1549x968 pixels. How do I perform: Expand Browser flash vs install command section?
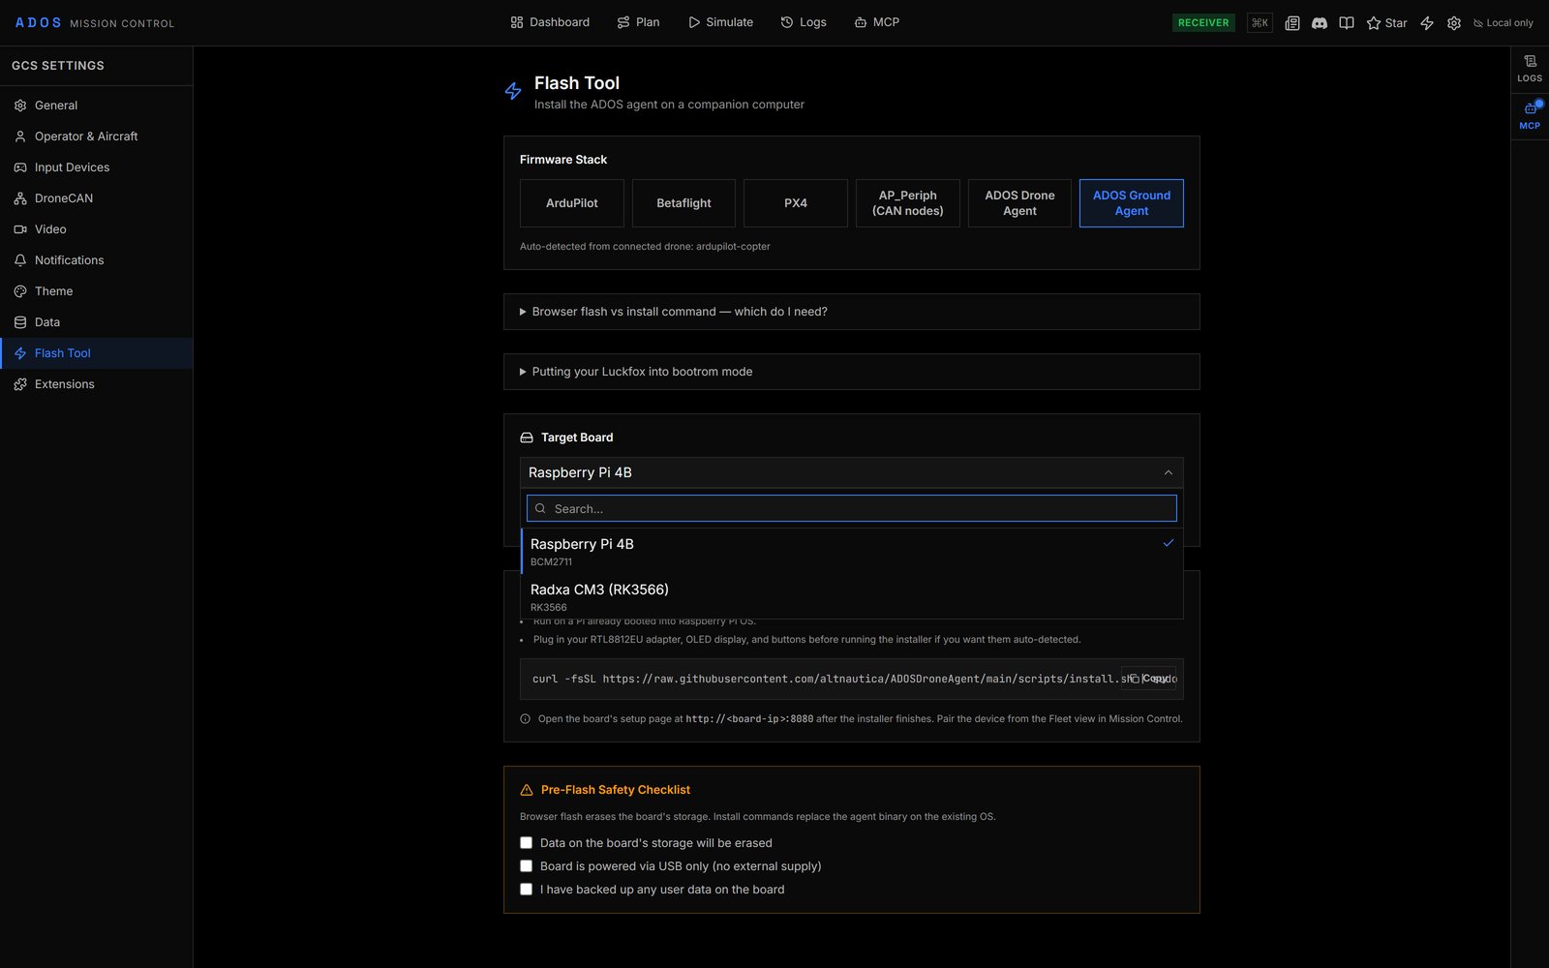click(852, 312)
